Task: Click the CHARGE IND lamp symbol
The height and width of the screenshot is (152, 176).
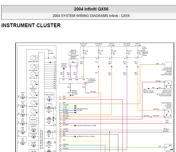Action: coord(49,108)
